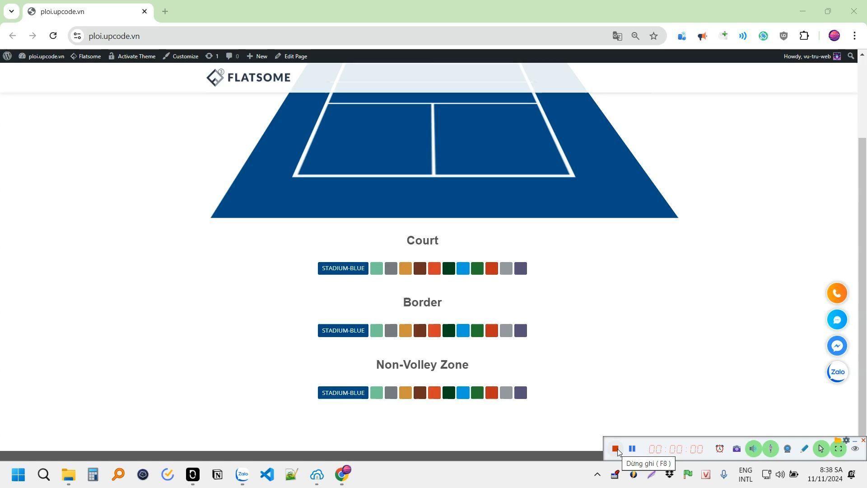Open Customize in the WordPress admin bar
The height and width of the screenshot is (488, 867).
181,56
